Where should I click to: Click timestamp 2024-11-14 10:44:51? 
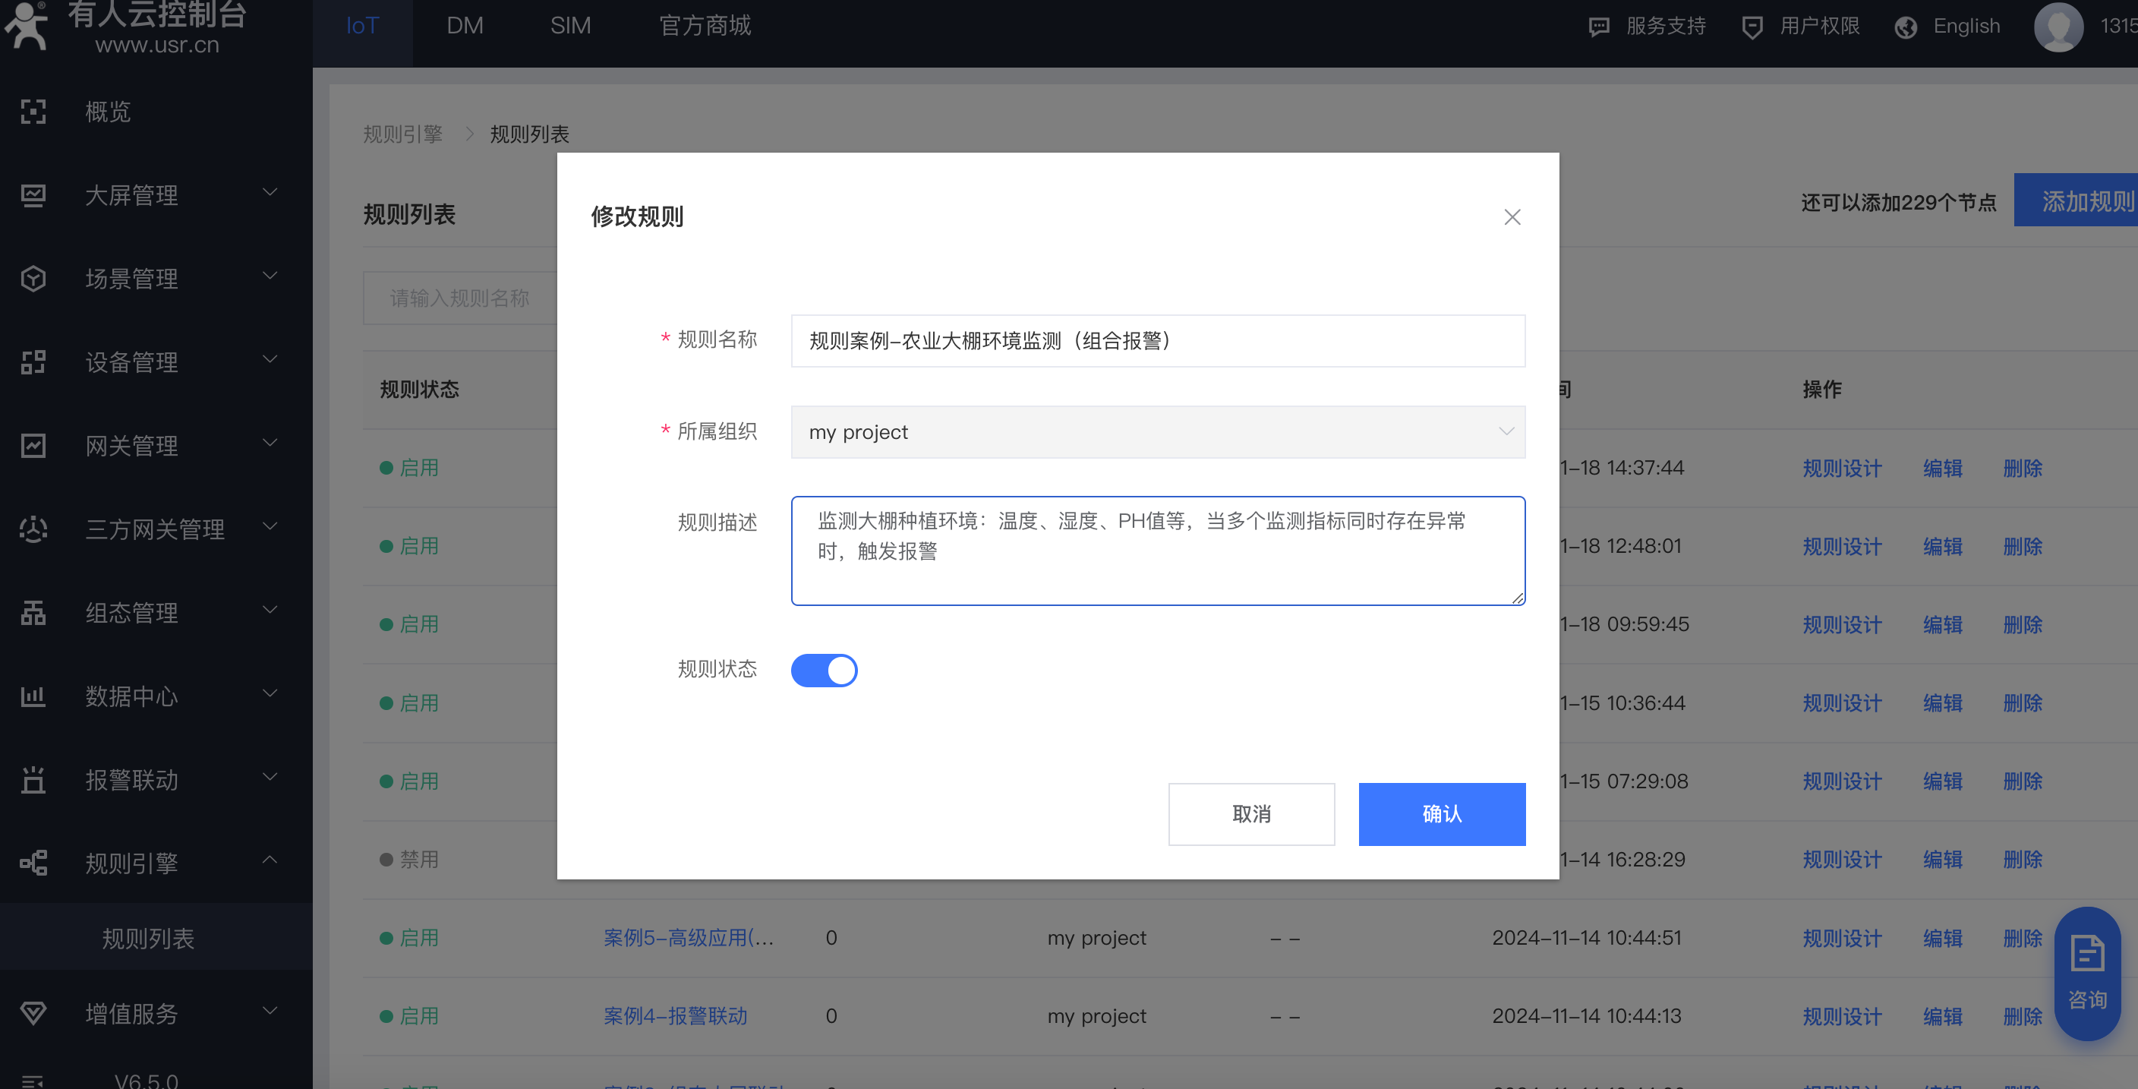coord(1586,938)
